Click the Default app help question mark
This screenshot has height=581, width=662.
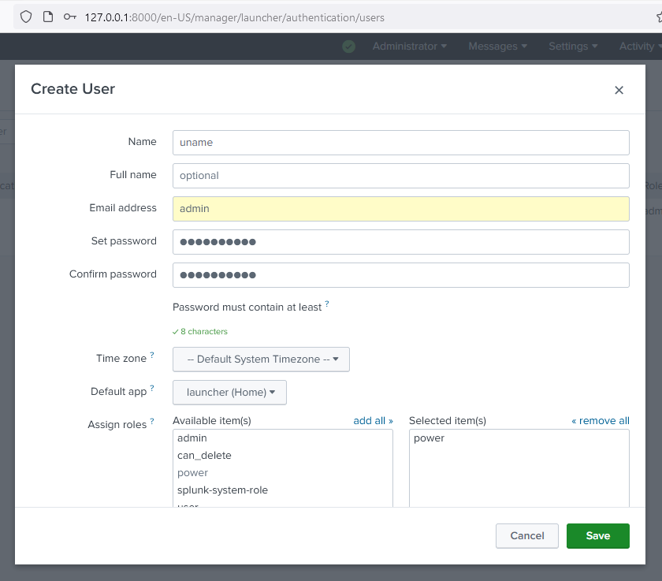tap(152, 388)
